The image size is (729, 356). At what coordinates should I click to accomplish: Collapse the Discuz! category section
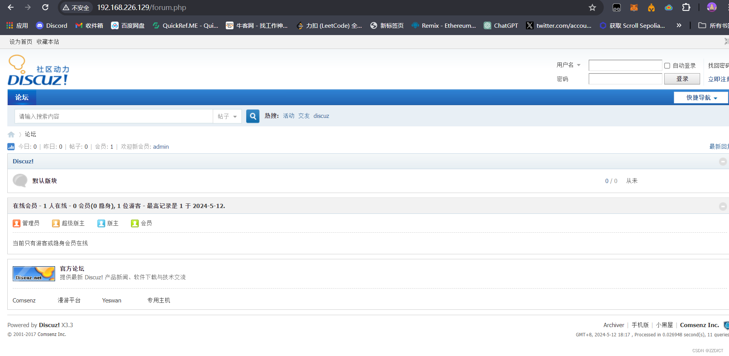tap(723, 161)
